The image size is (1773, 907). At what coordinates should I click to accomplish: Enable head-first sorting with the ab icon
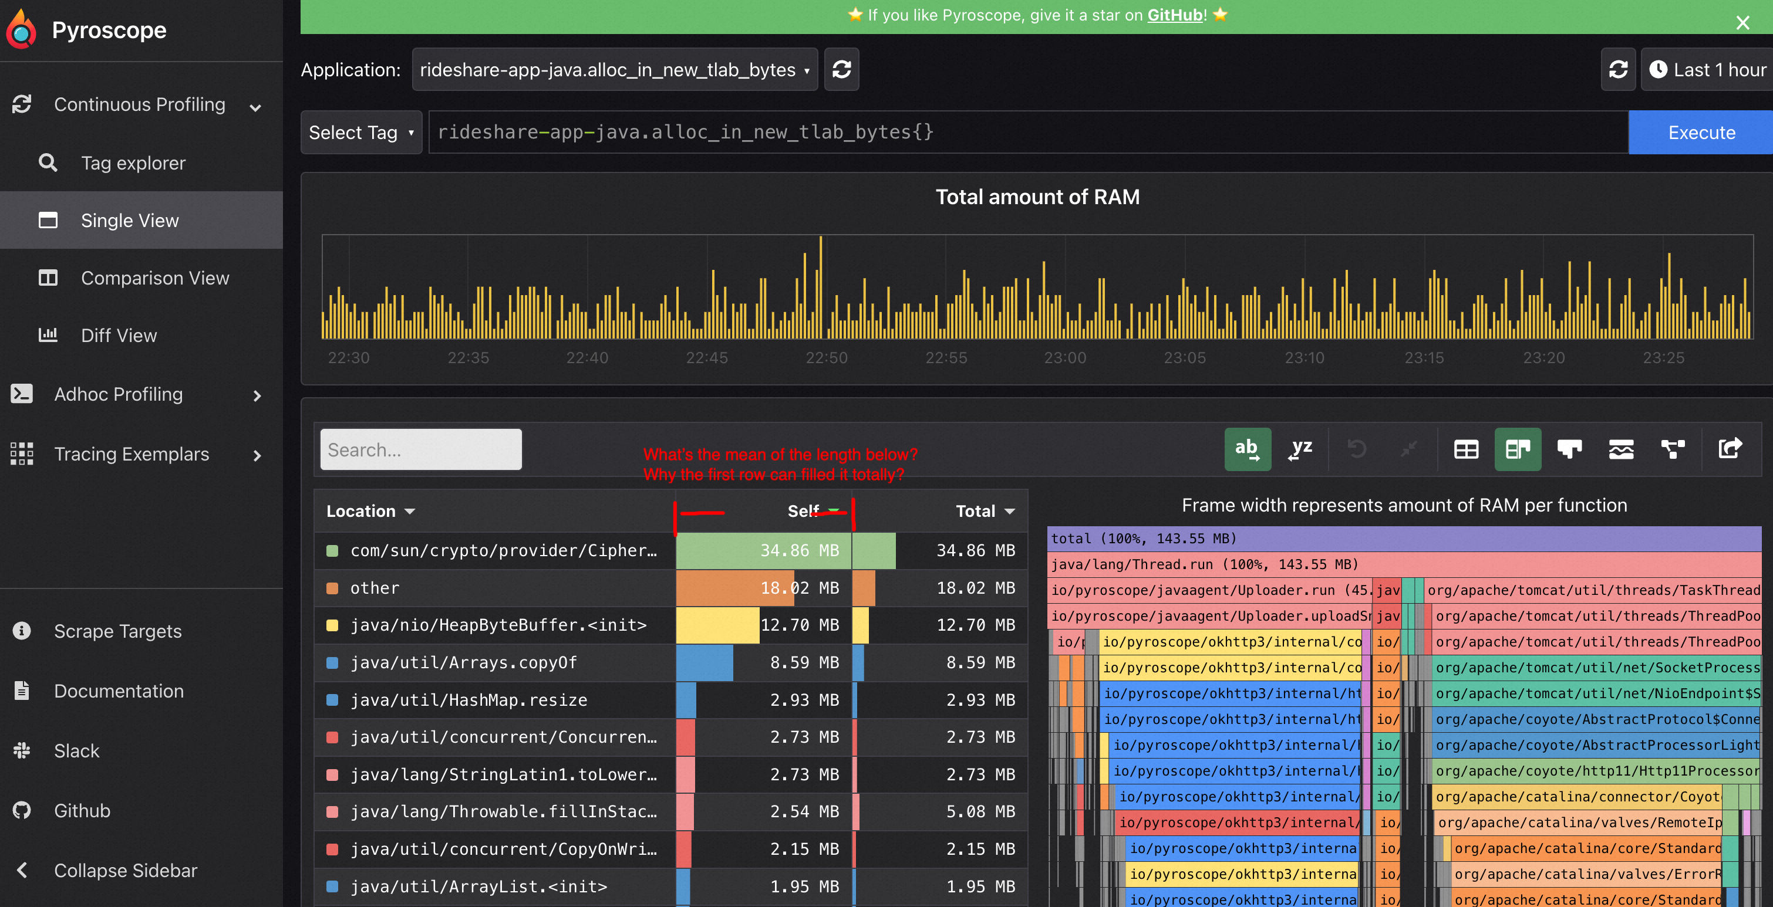tap(1248, 449)
